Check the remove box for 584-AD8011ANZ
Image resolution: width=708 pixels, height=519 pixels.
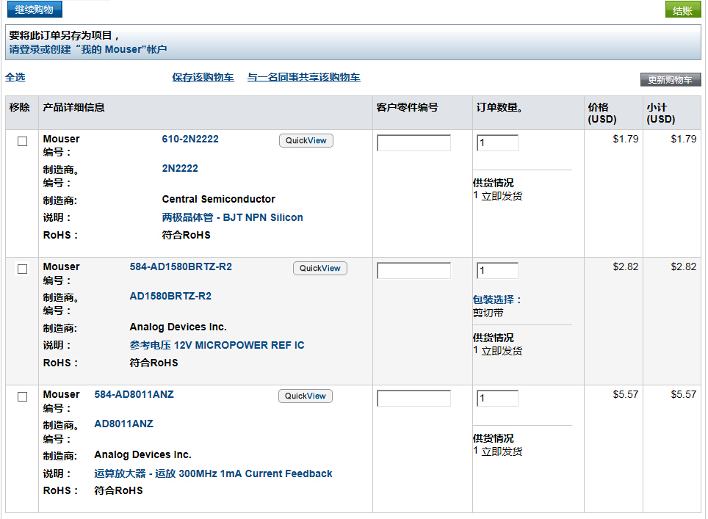(22, 396)
